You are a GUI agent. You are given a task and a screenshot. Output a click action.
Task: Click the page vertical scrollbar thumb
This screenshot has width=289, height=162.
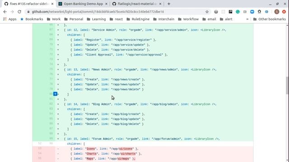(287, 85)
